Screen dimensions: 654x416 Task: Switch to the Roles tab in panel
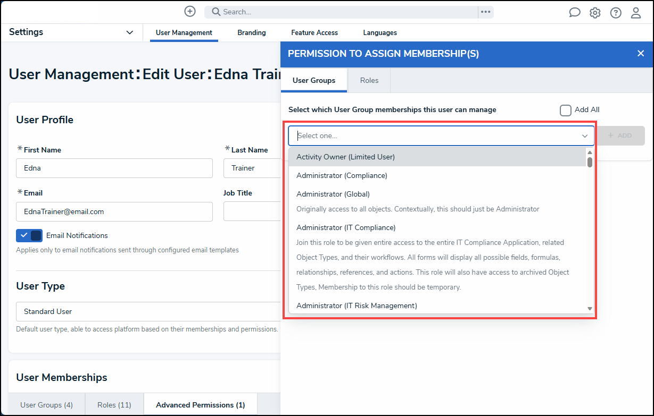(369, 80)
